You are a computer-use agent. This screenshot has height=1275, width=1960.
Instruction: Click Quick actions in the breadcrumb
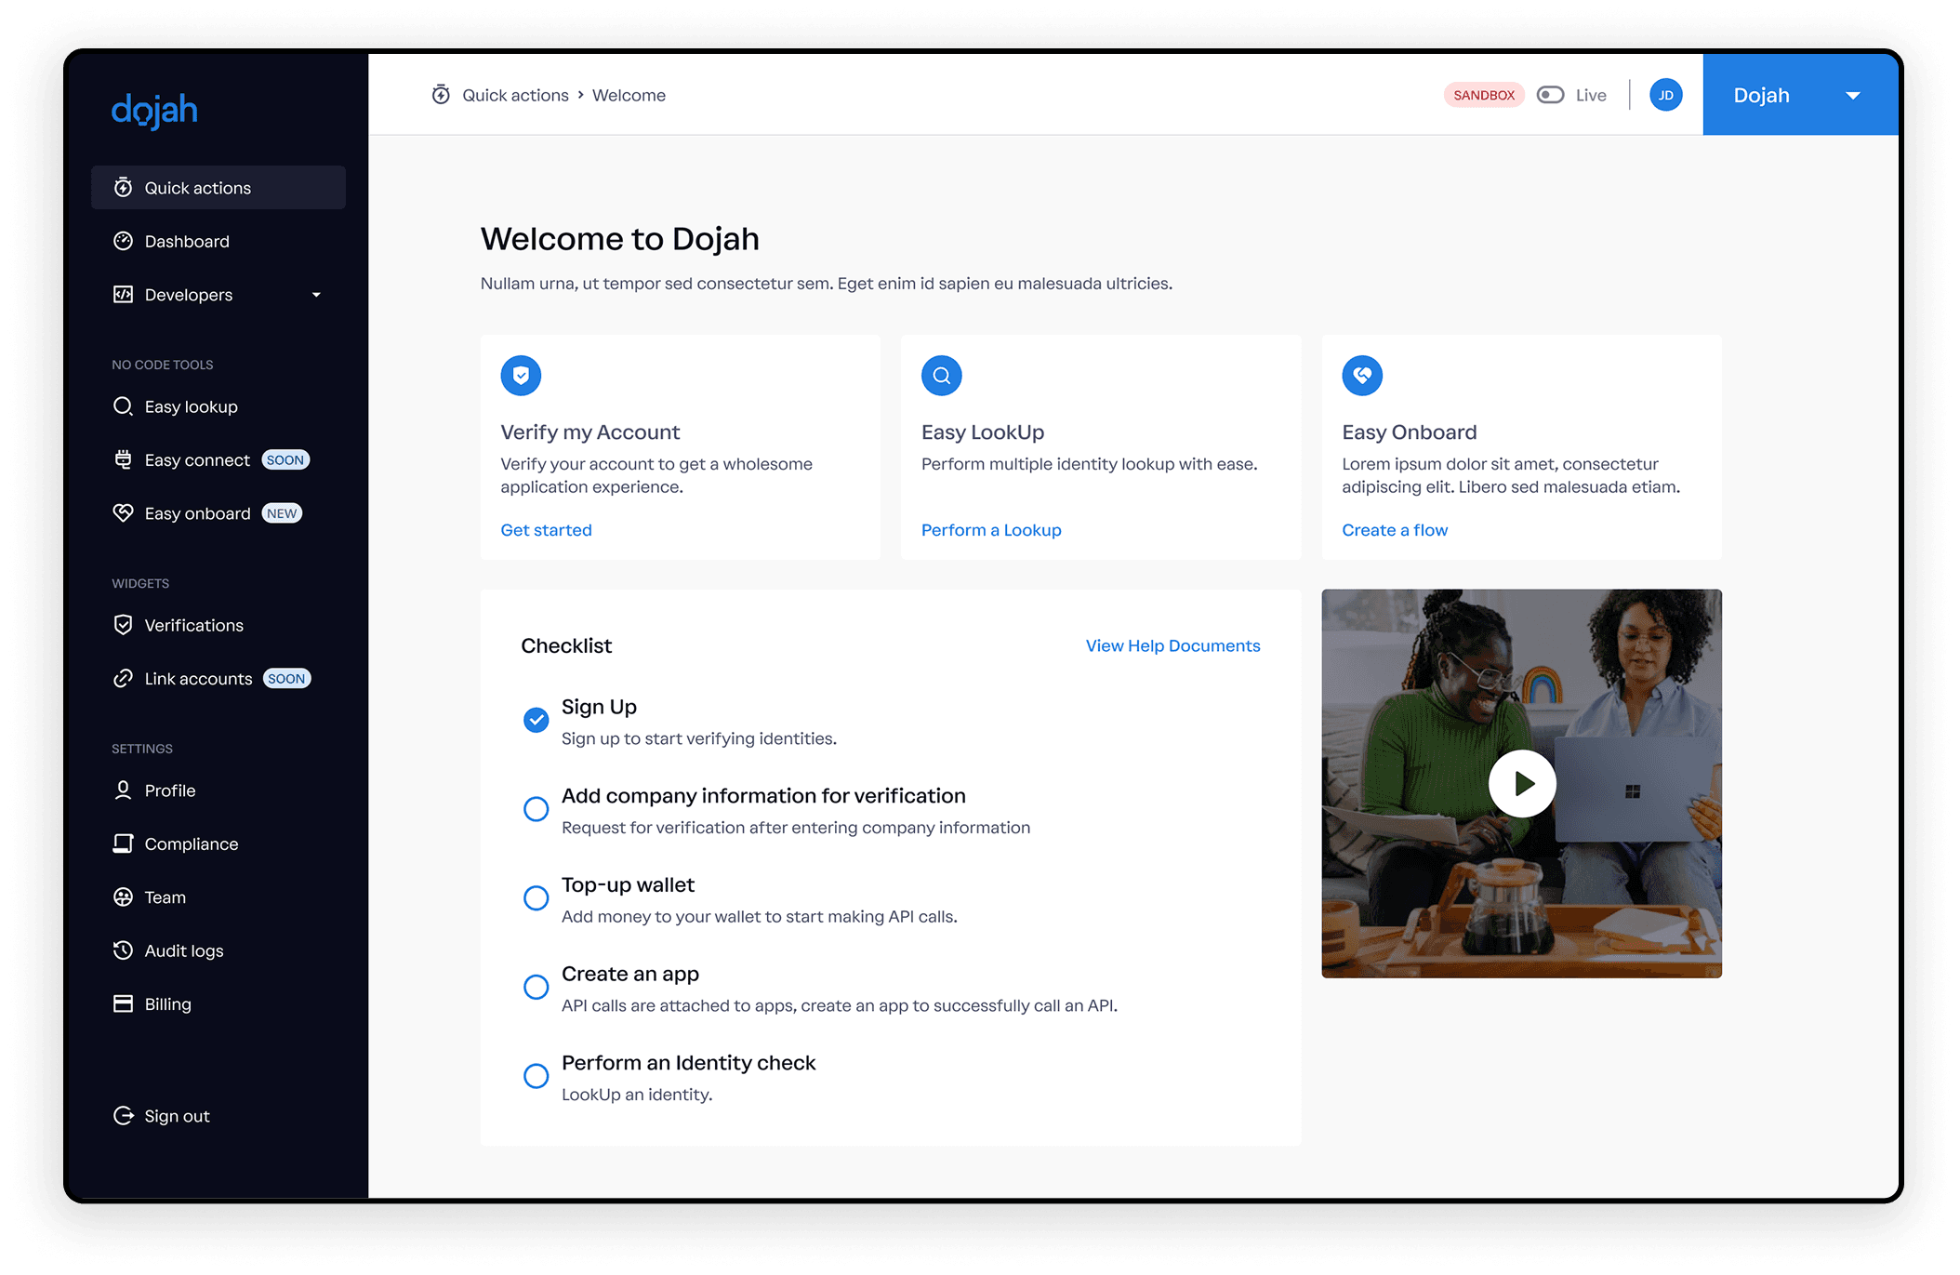tap(515, 95)
